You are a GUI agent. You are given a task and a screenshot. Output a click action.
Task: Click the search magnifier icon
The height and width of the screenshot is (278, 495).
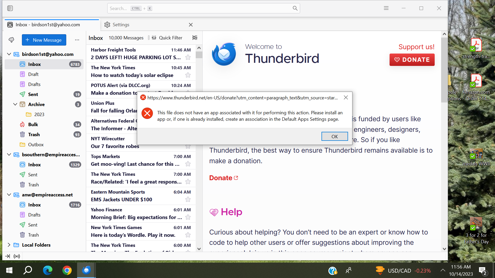[x=295, y=8]
